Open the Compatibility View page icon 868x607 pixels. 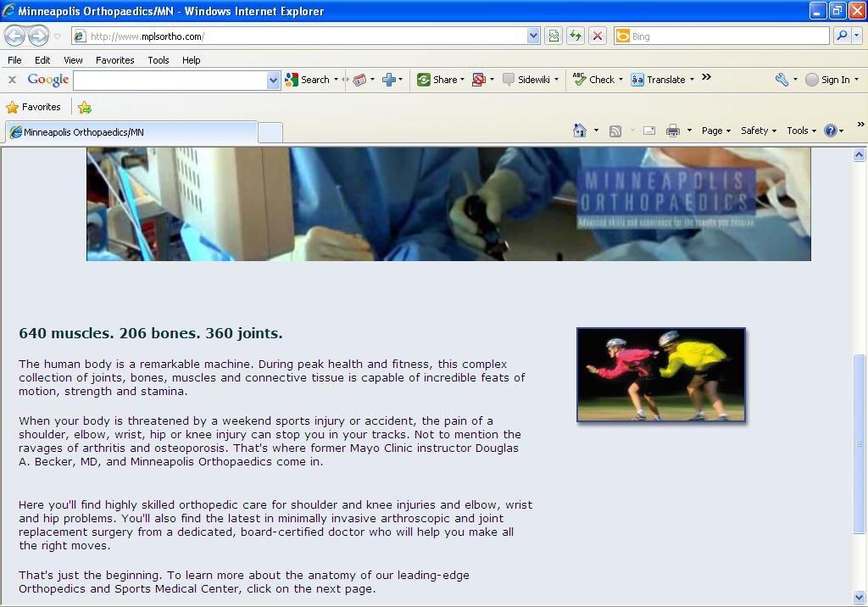(553, 36)
